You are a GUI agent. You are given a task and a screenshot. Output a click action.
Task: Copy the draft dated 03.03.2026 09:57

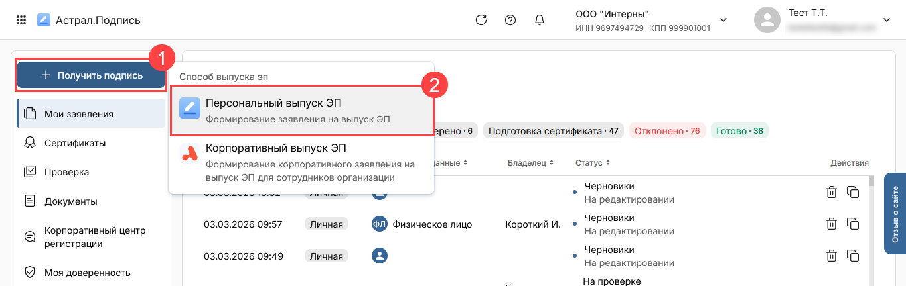click(853, 224)
